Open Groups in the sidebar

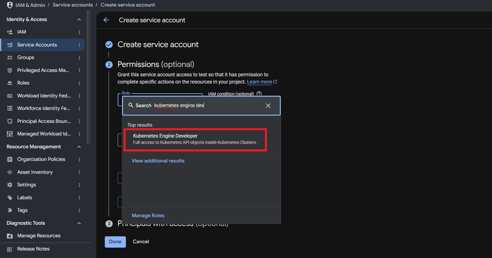point(26,57)
